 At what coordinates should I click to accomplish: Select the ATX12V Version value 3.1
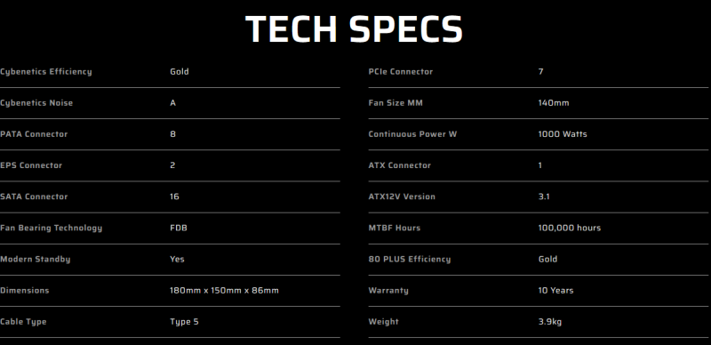(x=544, y=197)
